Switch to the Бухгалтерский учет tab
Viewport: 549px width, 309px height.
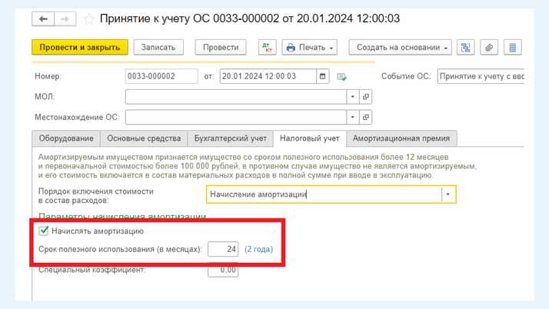coord(231,138)
